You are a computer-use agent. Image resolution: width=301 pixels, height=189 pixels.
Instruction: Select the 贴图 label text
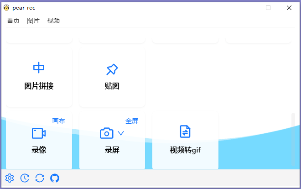point(112,86)
